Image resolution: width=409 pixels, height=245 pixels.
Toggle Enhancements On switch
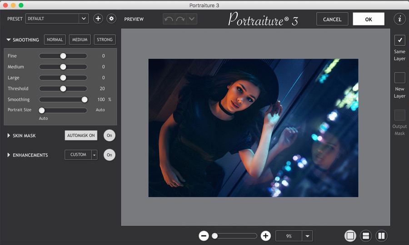click(x=109, y=155)
